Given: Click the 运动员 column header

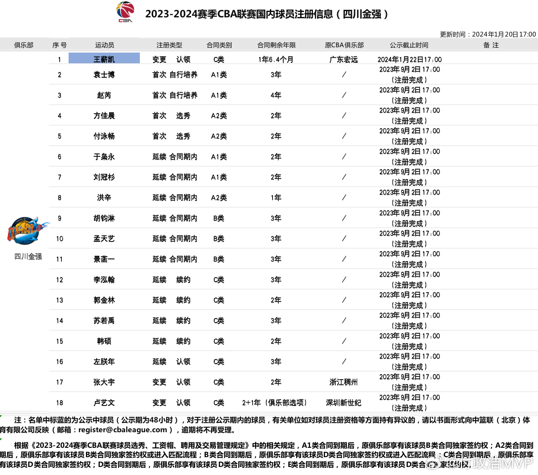Looking at the screenshot, I should [x=105, y=45].
